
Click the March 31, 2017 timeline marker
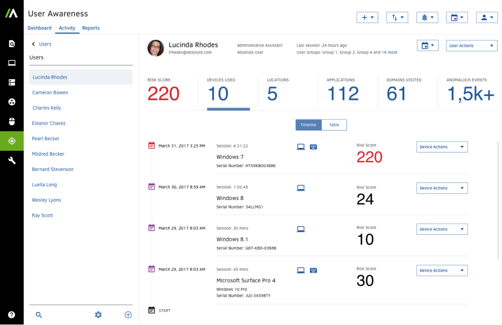[152, 146]
